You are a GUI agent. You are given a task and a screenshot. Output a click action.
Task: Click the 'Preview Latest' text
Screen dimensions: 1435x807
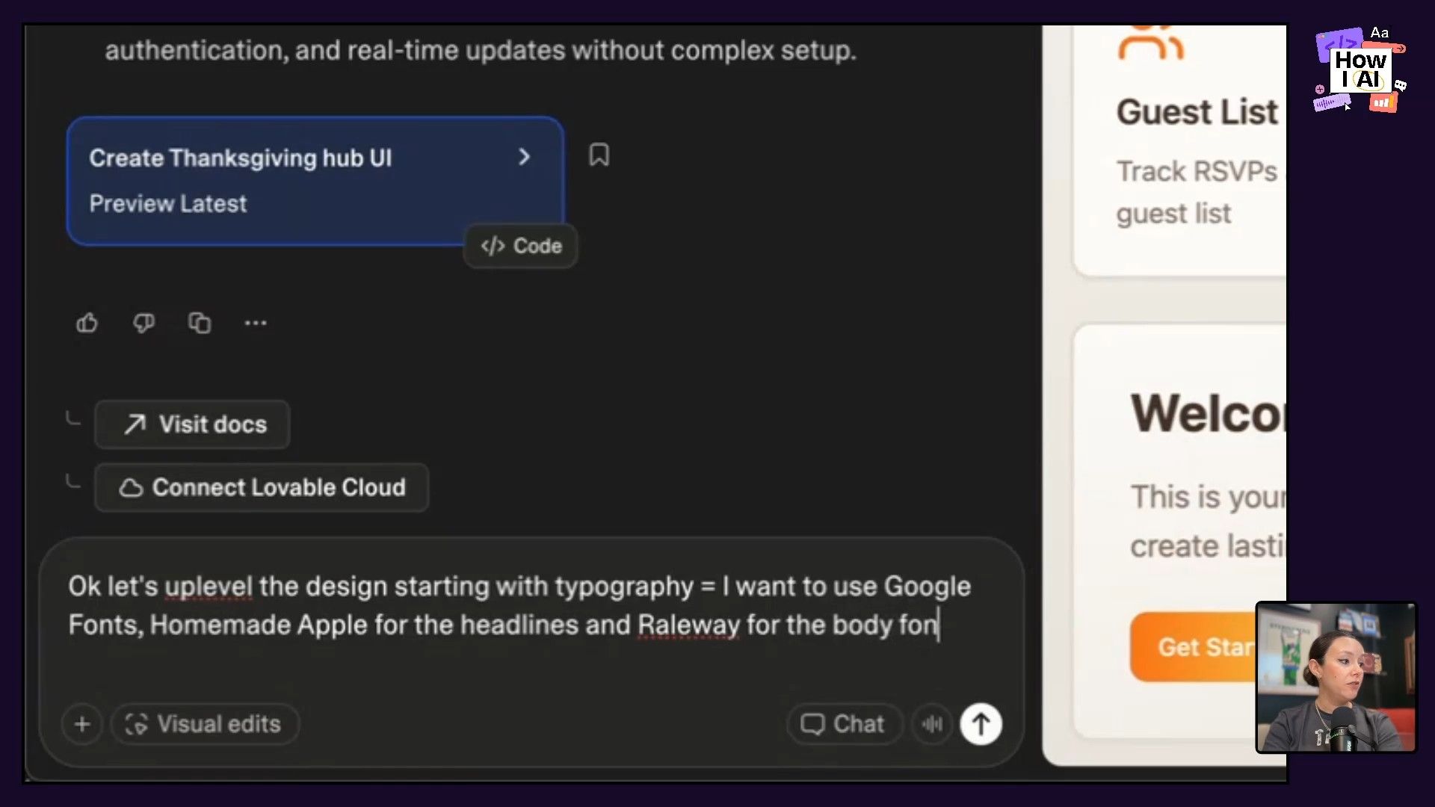[x=168, y=204]
